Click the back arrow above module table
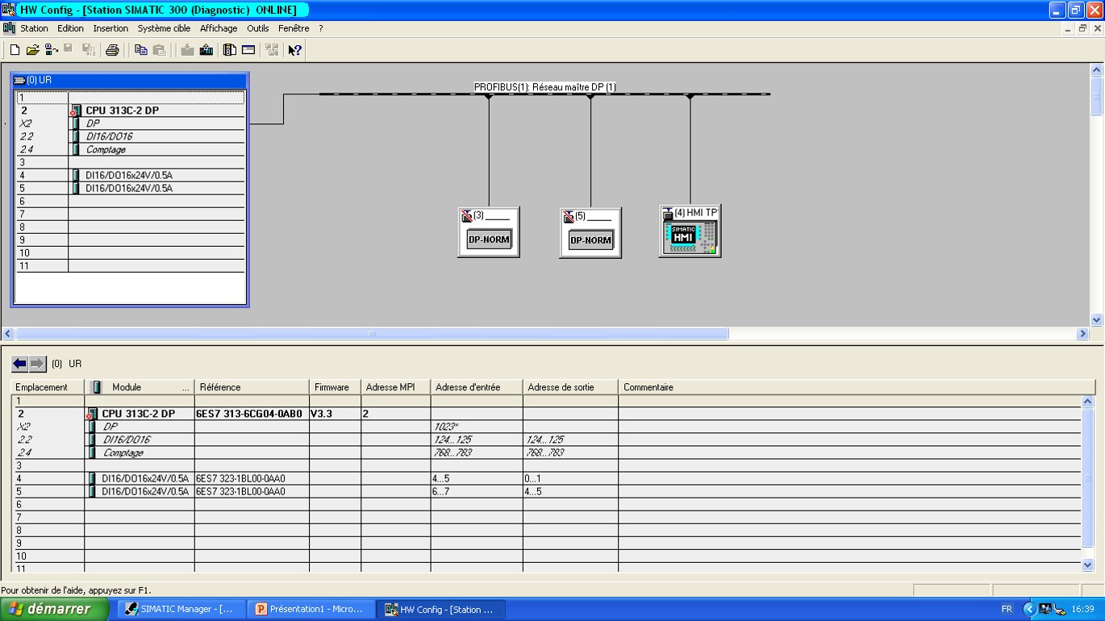Screen dimensions: 1105x621 click(20, 364)
